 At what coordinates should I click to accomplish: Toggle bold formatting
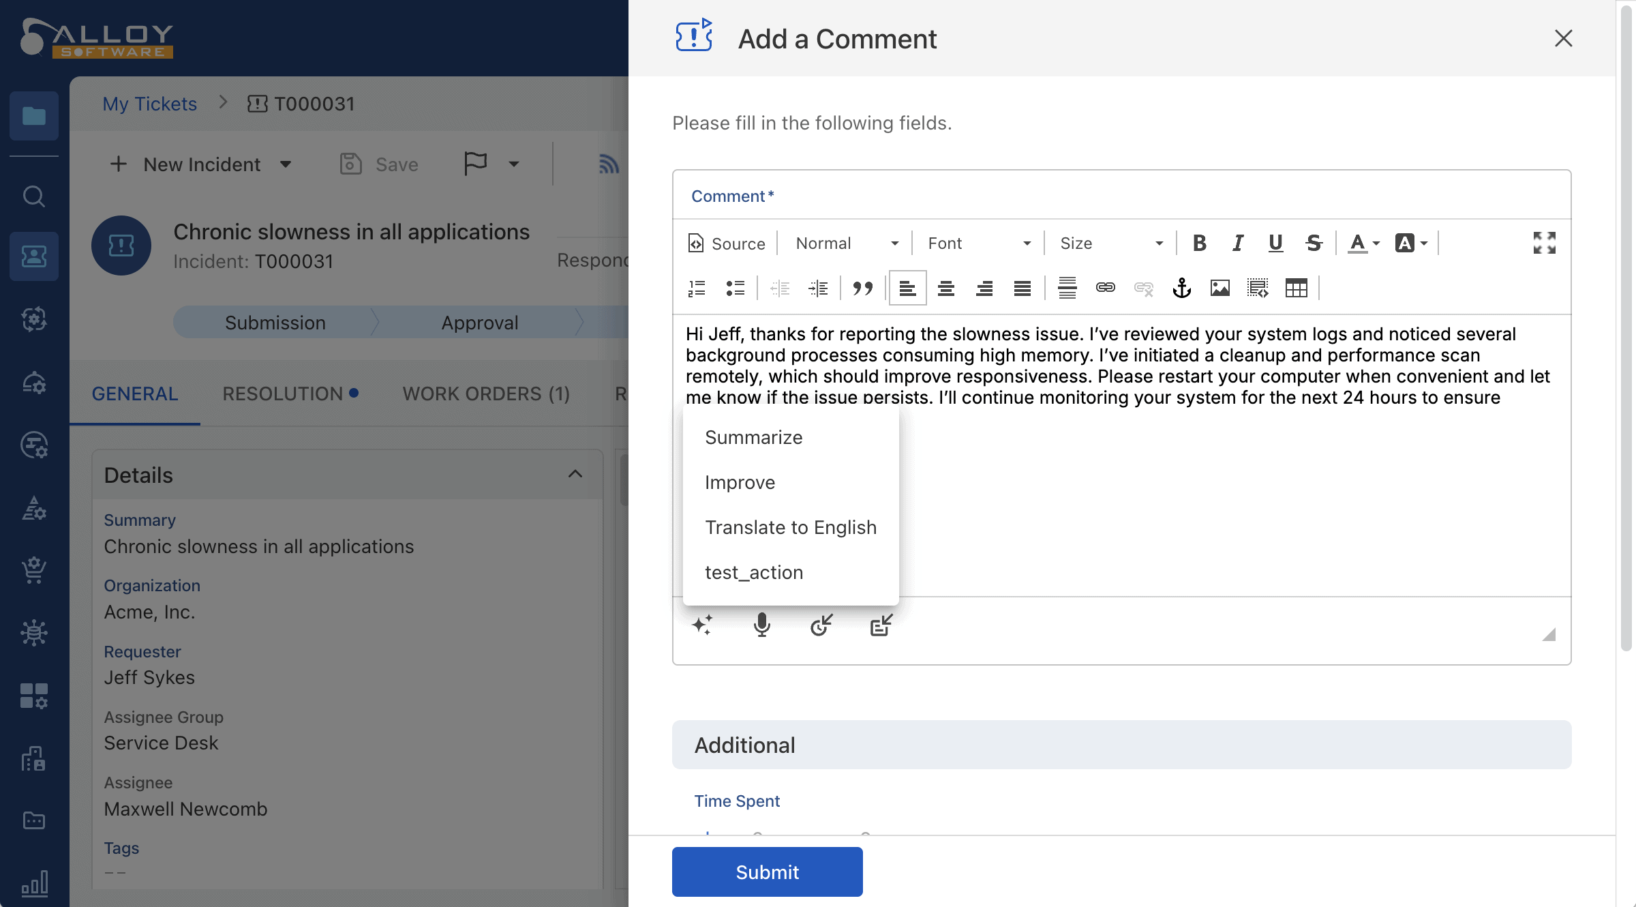(x=1199, y=243)
